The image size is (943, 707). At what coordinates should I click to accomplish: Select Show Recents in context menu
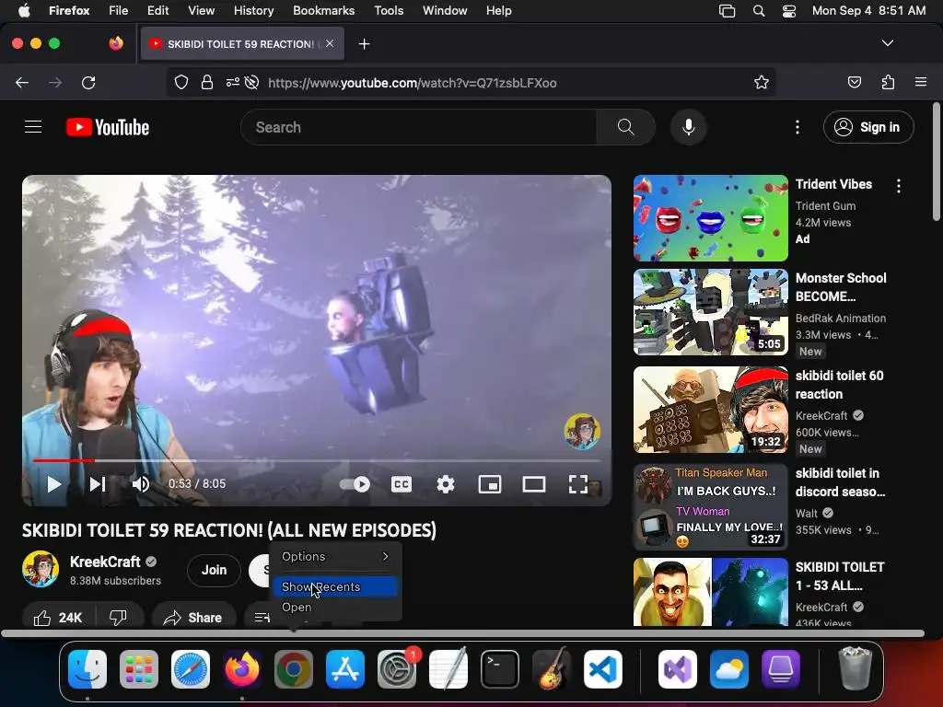[x=335, y=586]
